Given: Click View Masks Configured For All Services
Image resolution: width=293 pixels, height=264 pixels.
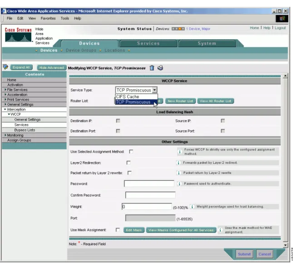Looking at the screenshot, I should click(x=181, y=230).
